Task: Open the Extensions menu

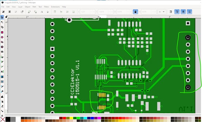Action: (55, 6)
